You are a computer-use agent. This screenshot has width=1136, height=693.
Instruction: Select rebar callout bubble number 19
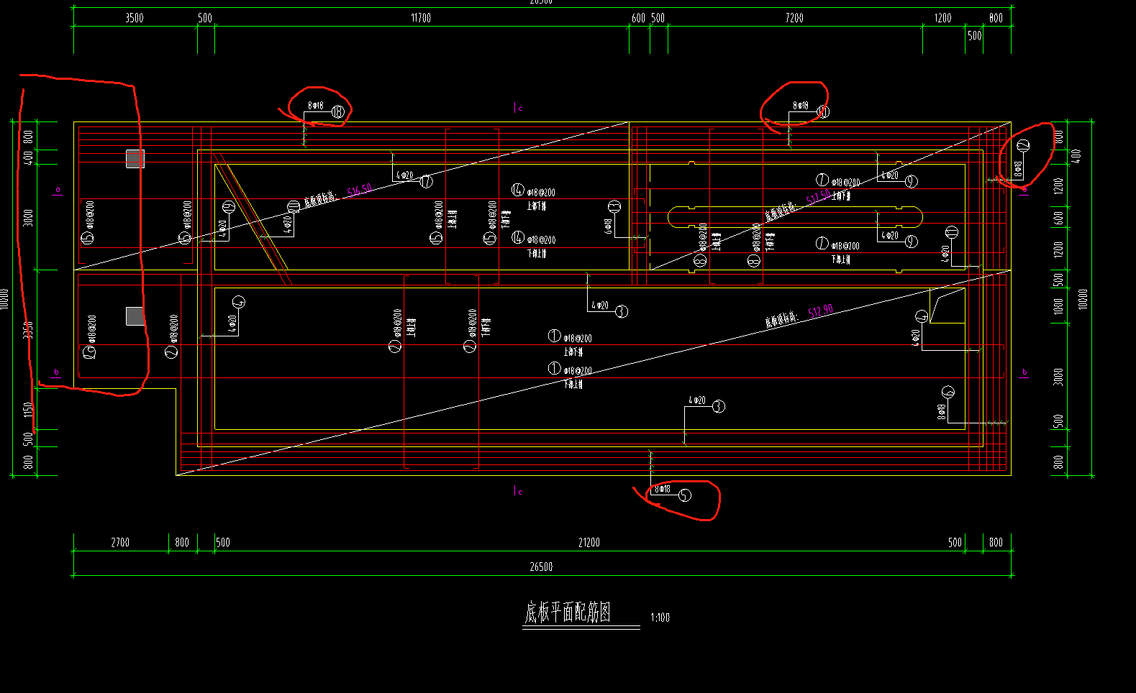point(229,207)
